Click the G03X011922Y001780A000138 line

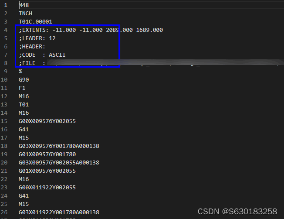click(59, 212)
